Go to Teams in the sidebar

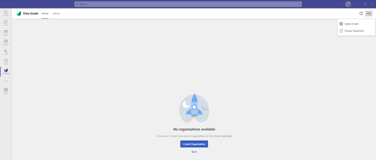[6, 32]
